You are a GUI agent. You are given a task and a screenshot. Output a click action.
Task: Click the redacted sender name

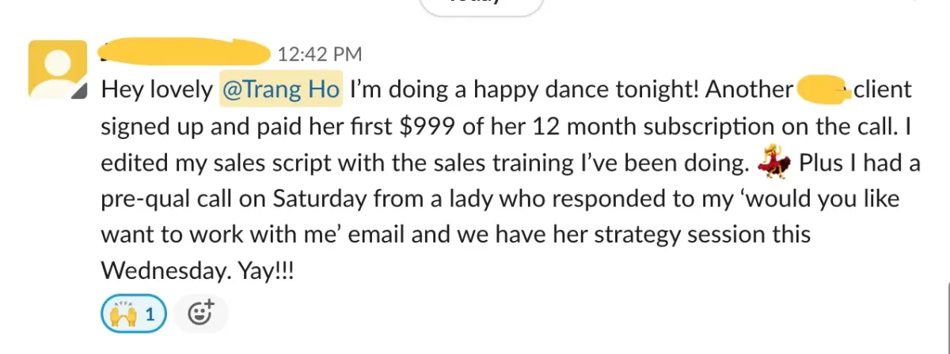tap(185, 52)
